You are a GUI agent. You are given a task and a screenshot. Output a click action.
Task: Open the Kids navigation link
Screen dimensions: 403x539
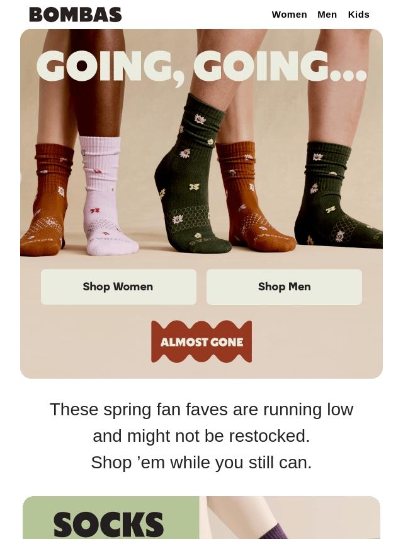coord(359,15)
